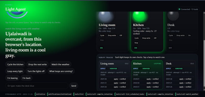
Task: Choose 'Turn the lights off' suggestion
Action: (36, 71)
